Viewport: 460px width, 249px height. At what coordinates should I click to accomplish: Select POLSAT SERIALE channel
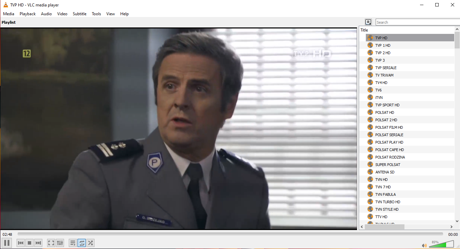410,135
